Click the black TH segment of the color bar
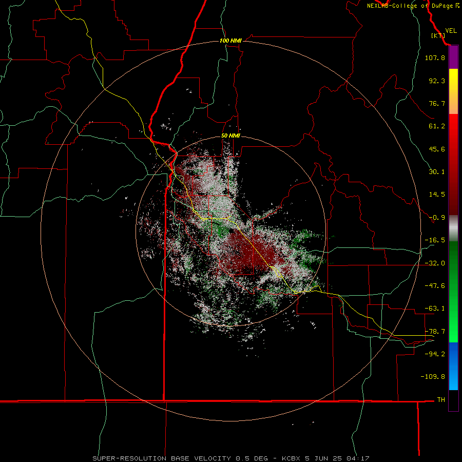The height and width of the screenshot is (462, 462). pyautogui.click(x=453, y=400)
